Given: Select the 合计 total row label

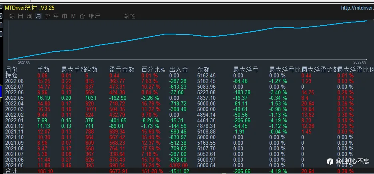Looking at the screenshot, I should pyautogui.click(x=11, y=171).
